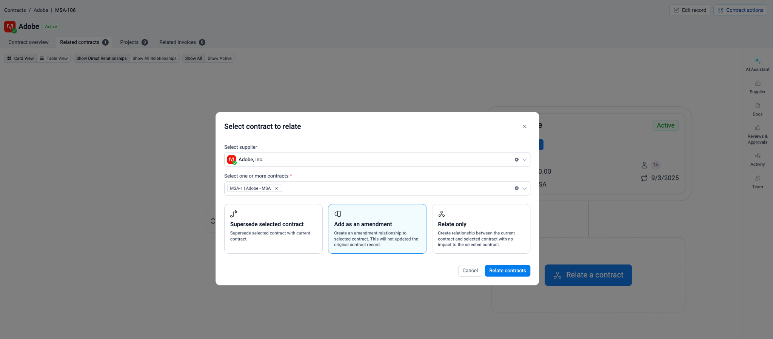The width and height of the screenshot is (773, 339).
Task: Expand the Select supplier dropdown arrow
Action: (x=525, y=160)
